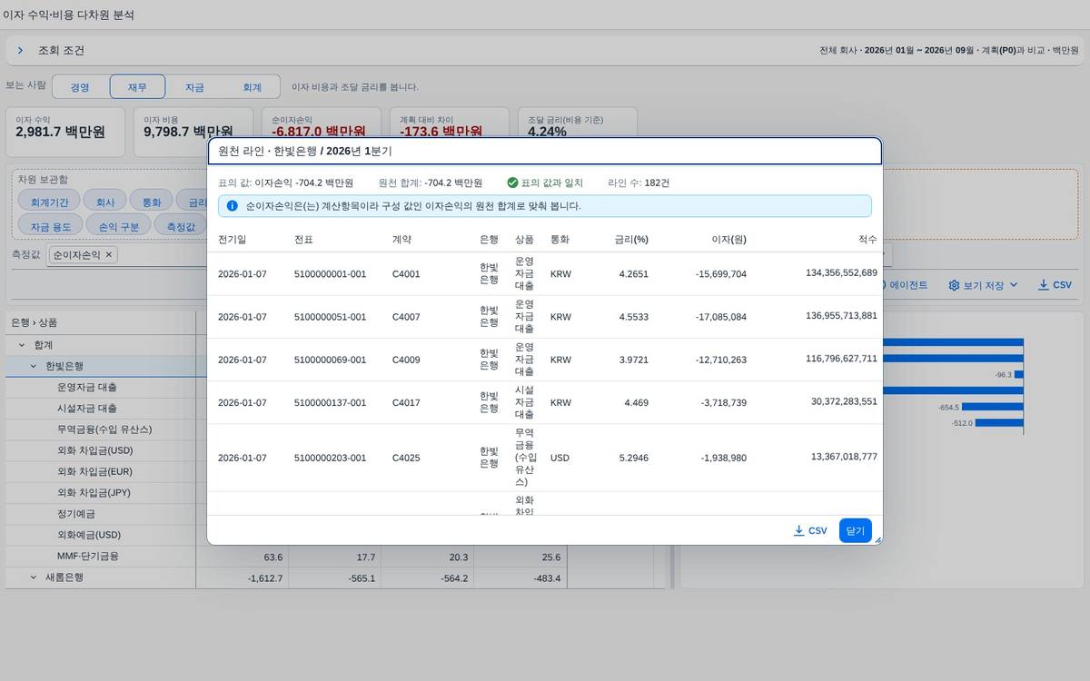Click 적수 value 116,796,627,711
1090x681 pixels.
[x=842, y=359]
